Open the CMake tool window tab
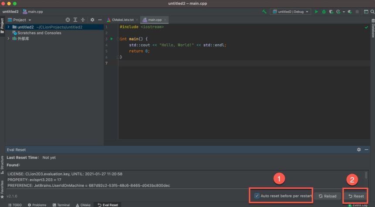Screen dimensions: 375x207 click(83, 205)
